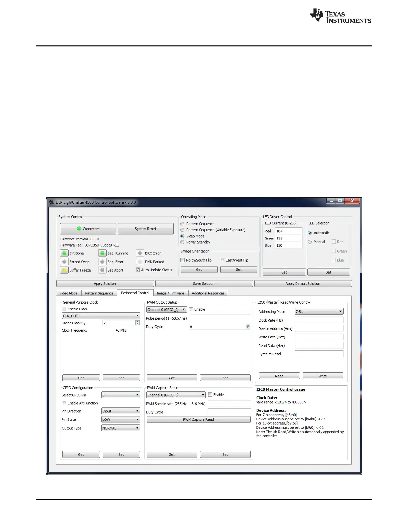Choose Automatic LED selection
Image resolution: width=408 pixels, height=529 pixels.
pyautogui.click(x=310, y=233)
